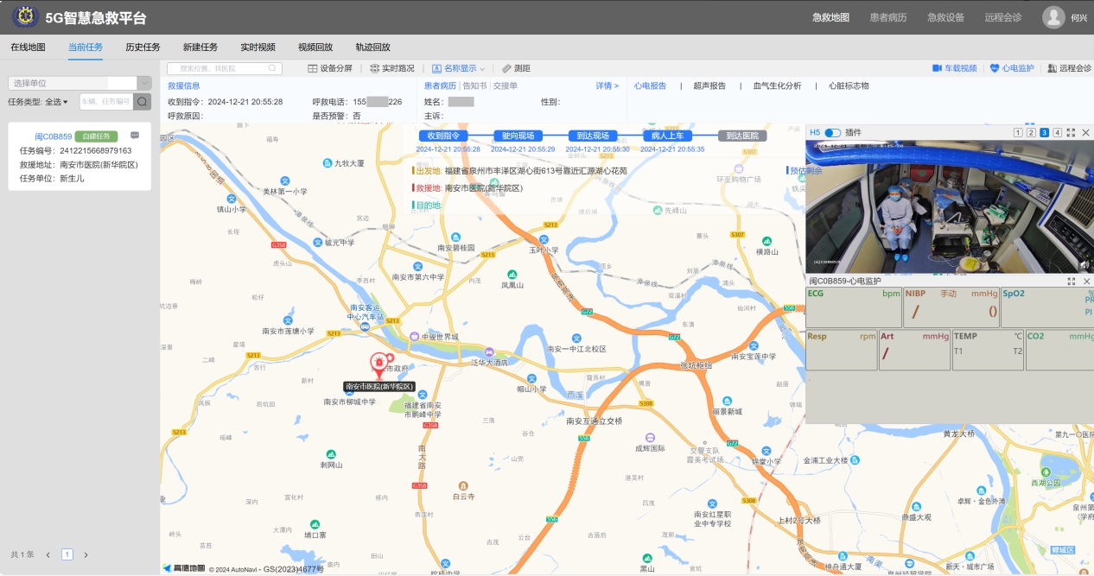Click 闽C0B859 vehicle link in task card

tap(53, 136)
